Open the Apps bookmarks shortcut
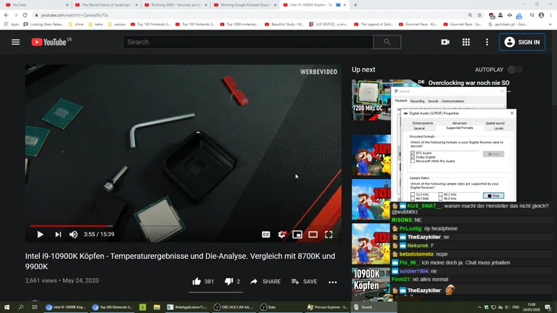 tap(12, 25)
